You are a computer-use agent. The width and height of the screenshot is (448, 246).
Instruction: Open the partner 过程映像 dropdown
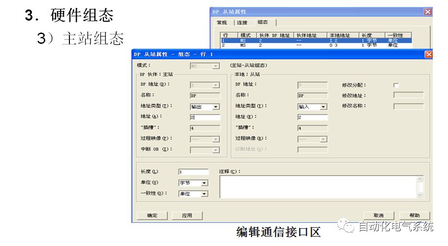click(216, 140)
